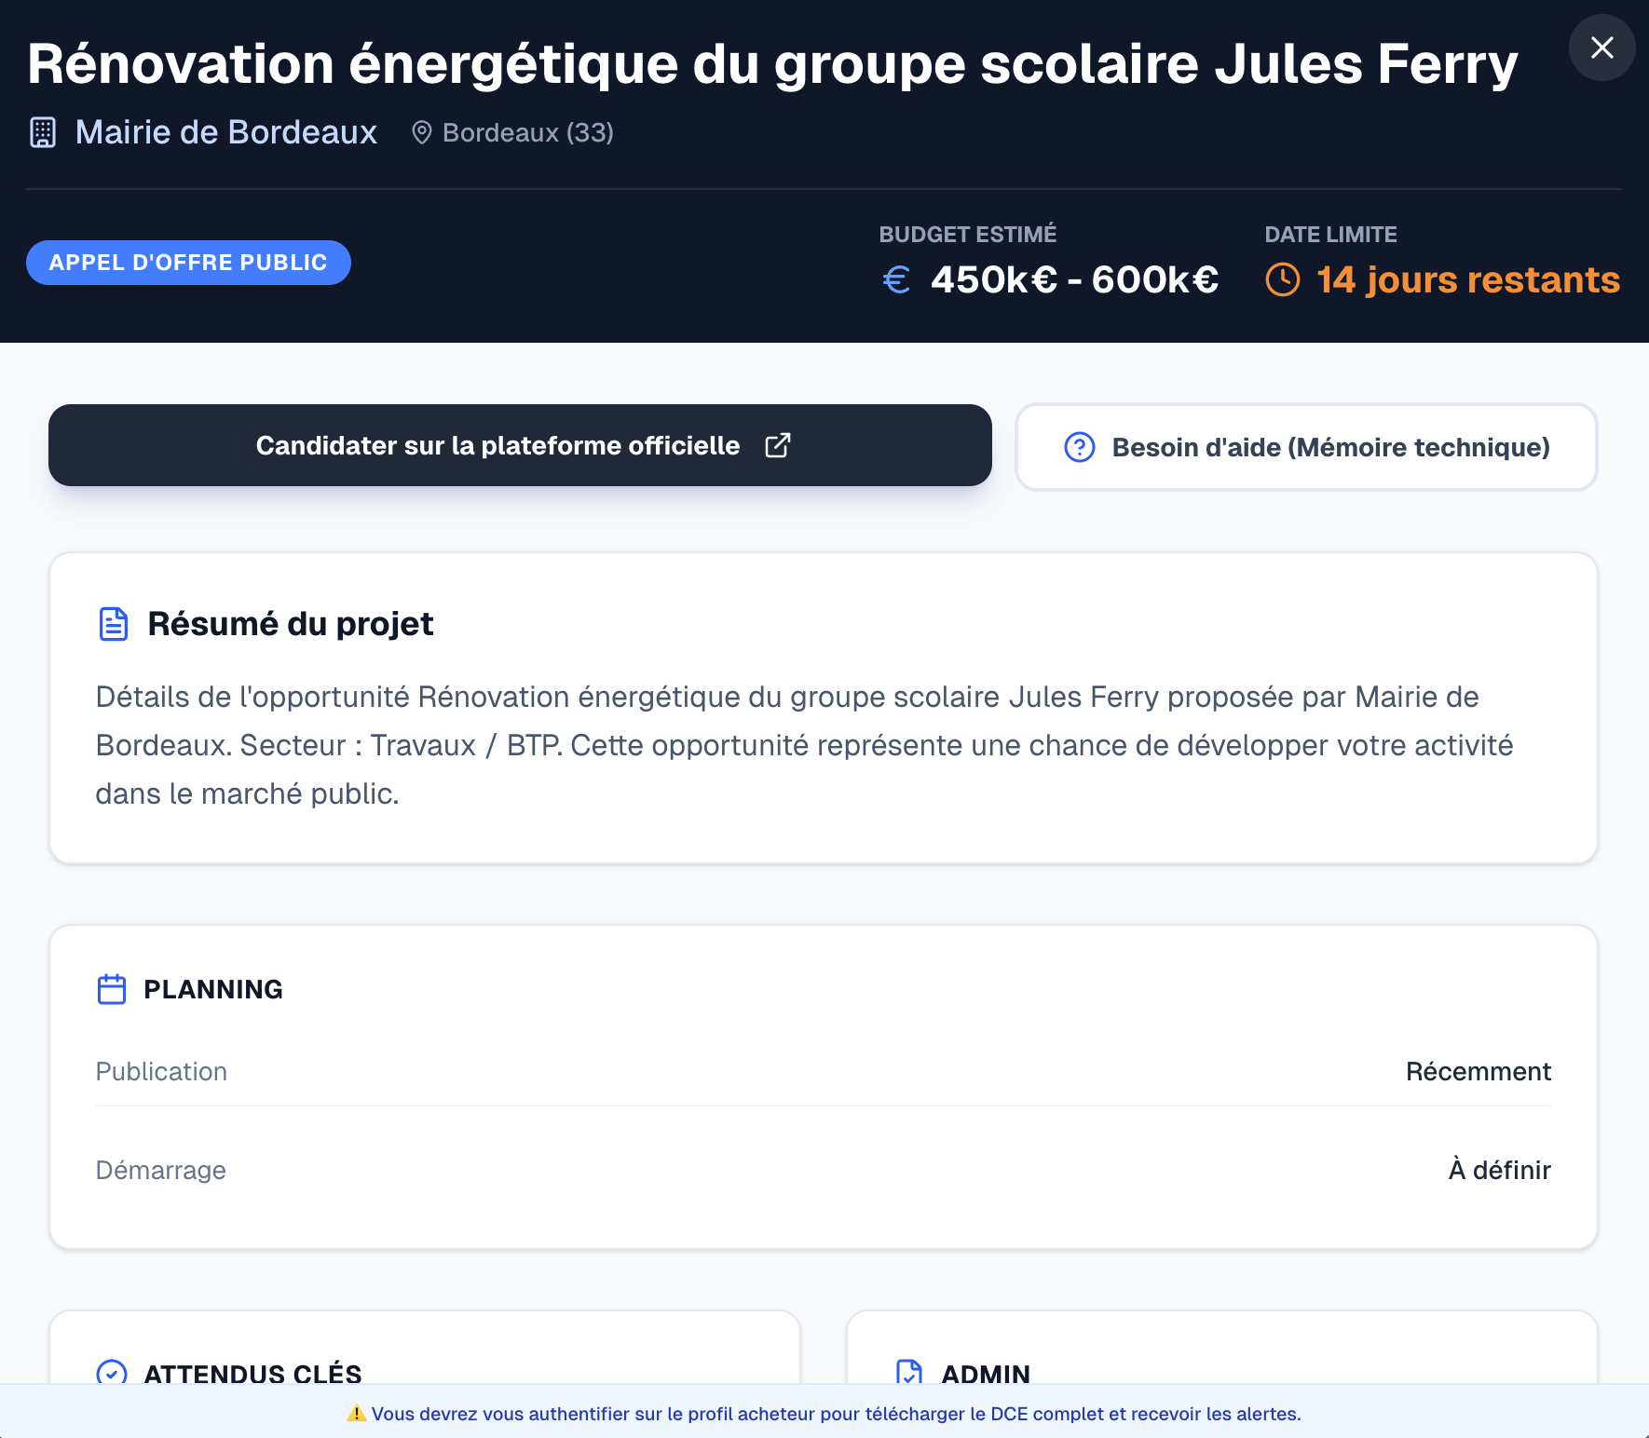Screen dimensions: 1649x1438
Task: Click the euro icon beside the estimated budget
Action: (896, 278)
